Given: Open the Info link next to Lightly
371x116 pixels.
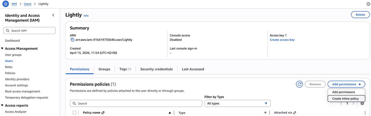Looking at the screenshot, I should click(x=86, y=16).
